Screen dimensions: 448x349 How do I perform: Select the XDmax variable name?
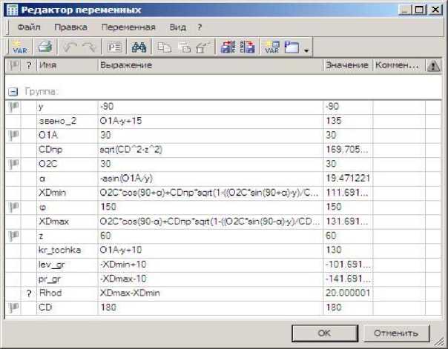(x=53, y=222)
